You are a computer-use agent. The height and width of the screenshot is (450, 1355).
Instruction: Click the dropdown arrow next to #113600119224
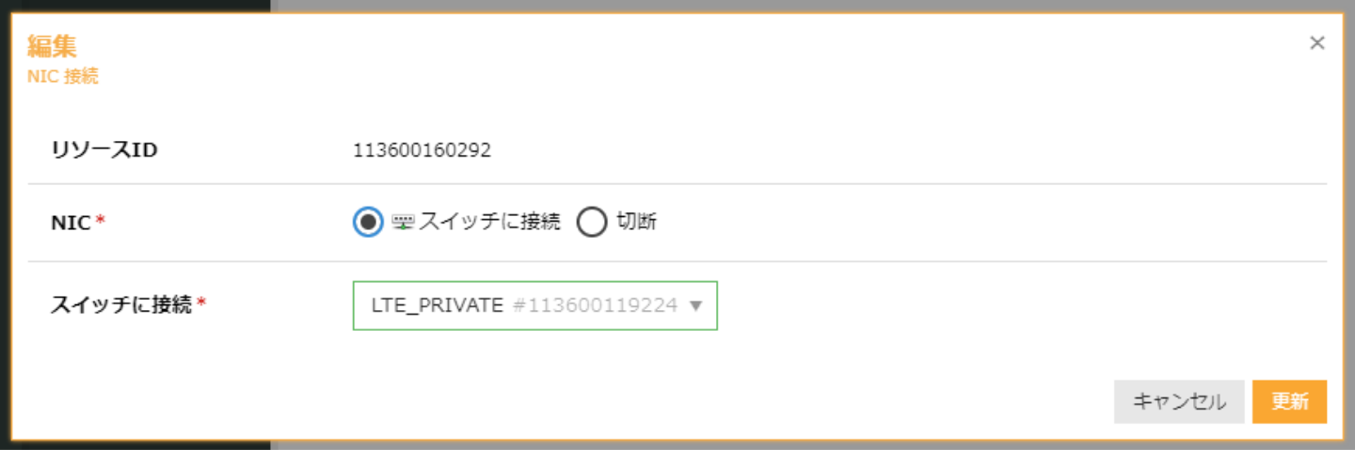click(696, 305)
